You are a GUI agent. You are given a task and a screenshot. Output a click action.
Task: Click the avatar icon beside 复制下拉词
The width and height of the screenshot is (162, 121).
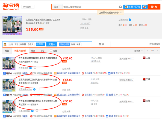click(x=145, y=7)
